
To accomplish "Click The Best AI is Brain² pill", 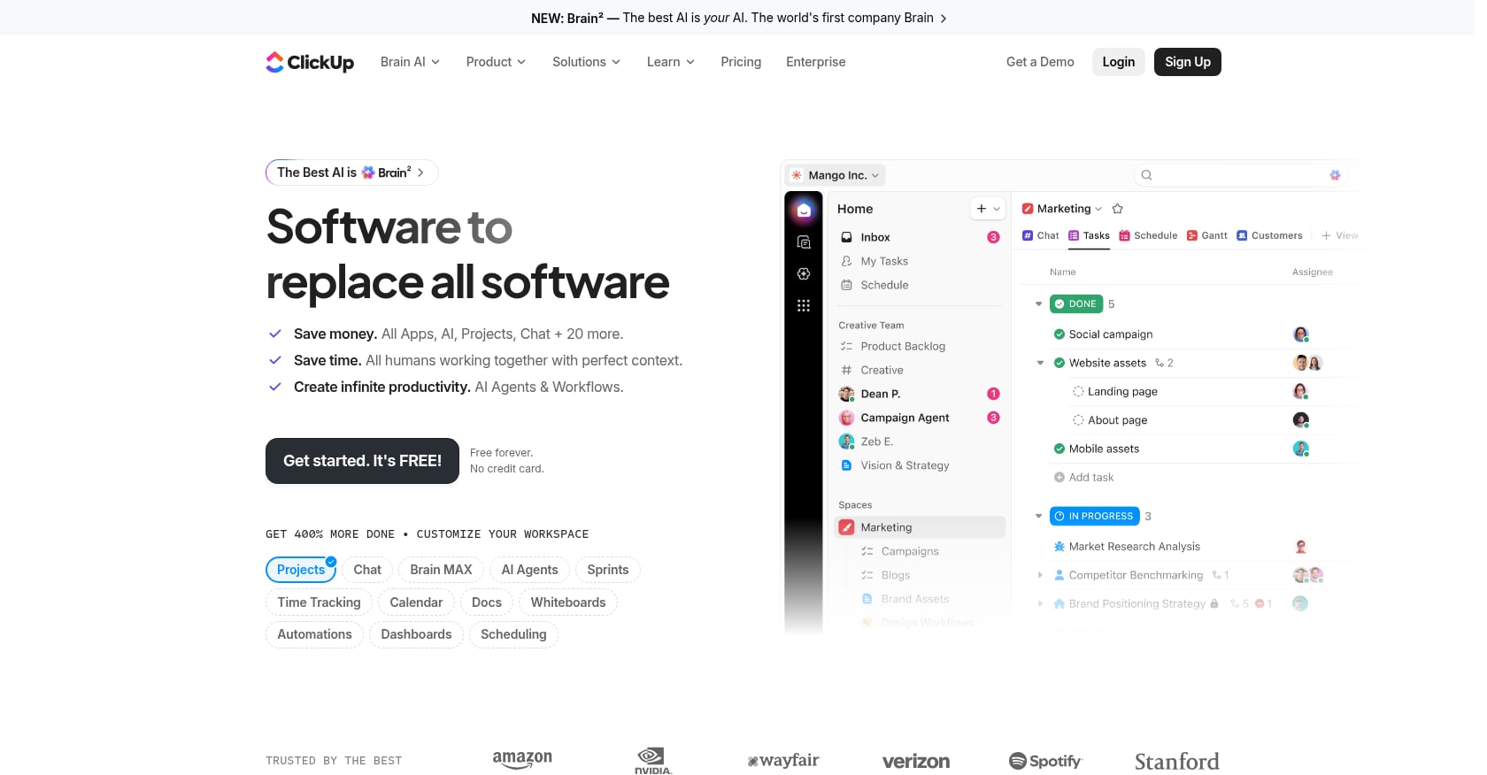I will [351, 173].
